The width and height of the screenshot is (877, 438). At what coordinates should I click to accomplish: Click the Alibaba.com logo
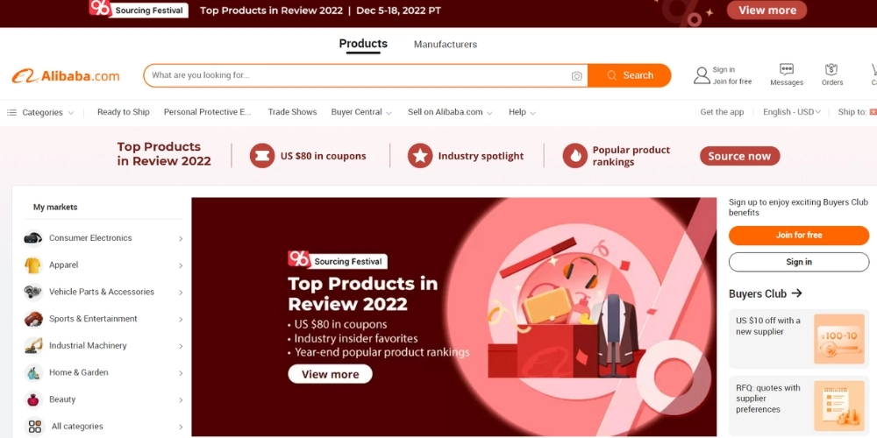(66, 76)
